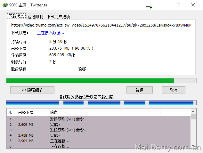
Task: Click the 能够 resume capability value
Action: click(x=82, y=69)
